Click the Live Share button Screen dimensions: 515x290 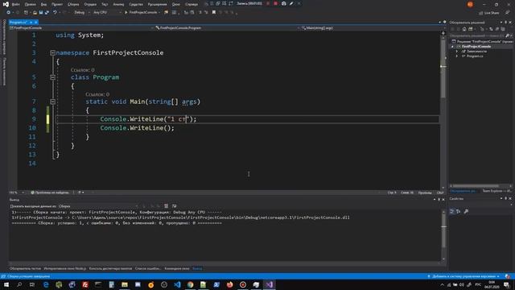coord(488,13)
